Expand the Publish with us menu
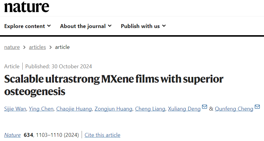The width and height of the screenshot is (264, 141). click(143, 26)
